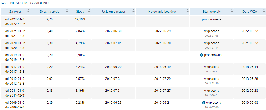Screen dimensions: 266x110
Task: Select the Za okres column header
Action: 16,12
